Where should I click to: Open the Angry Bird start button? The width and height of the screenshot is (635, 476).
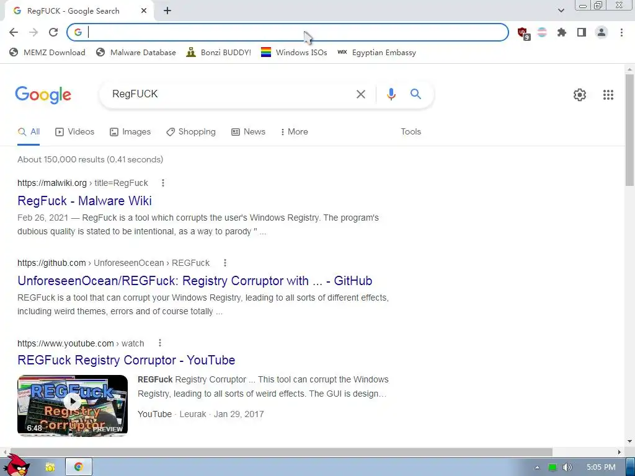pyautogui.click(x=17, y=465)
